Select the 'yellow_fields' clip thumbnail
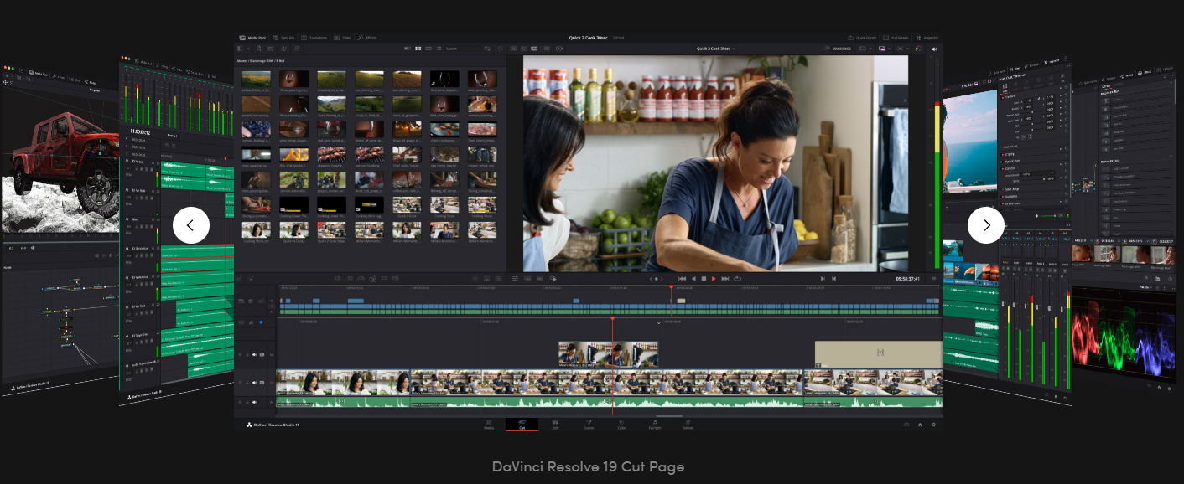The width and height of the screenshot is (1184, 484). (x=256, y=79)
